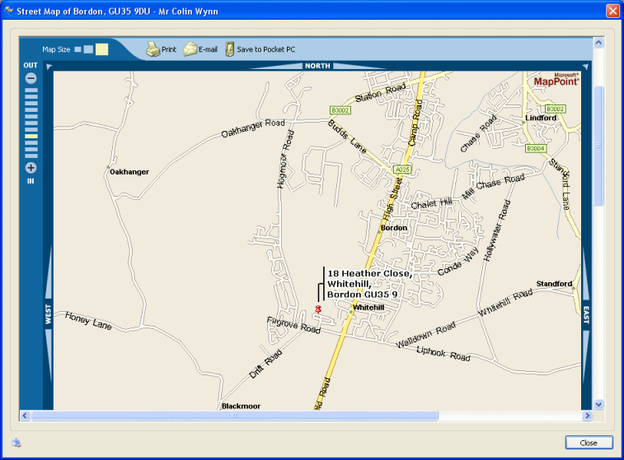The image size is (624, 460).
Task: Select the large map size option
Action: [101, 49]
